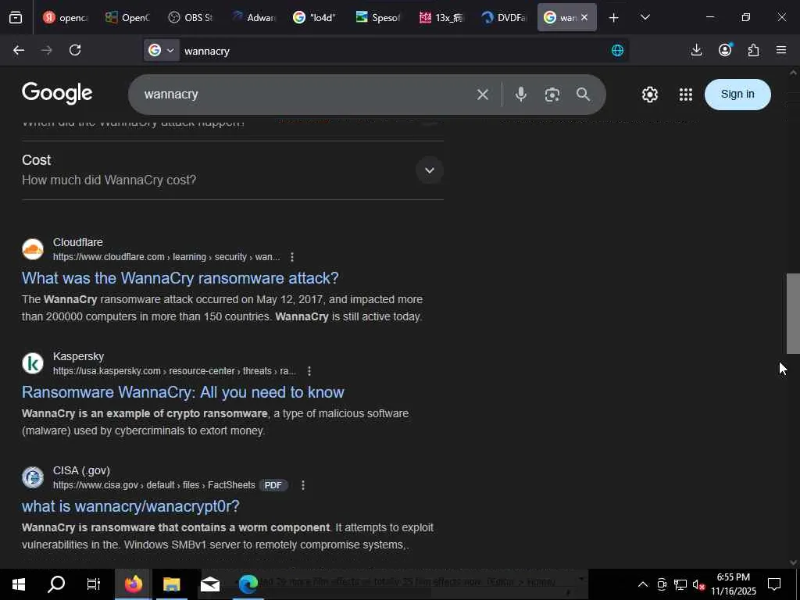800x600 pixels.
Task: Close the active wannacry tab
Action: 584,17
